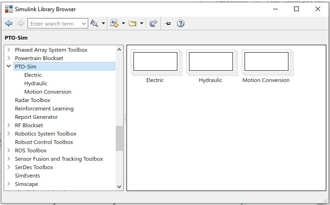
Task: Open the new model dropdown arrow
Action: point(123,23)
